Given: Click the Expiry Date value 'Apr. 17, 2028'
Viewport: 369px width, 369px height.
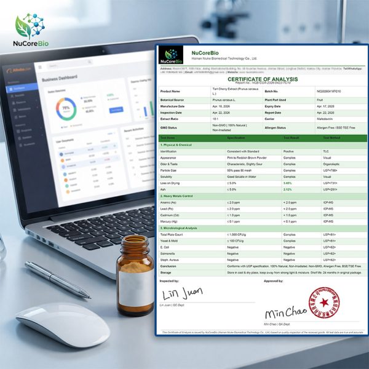Looking at the screenshot, I should [x=325, y=106].
